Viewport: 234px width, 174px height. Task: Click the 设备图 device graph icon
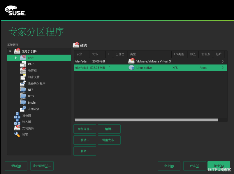click(x=17, y=115)
